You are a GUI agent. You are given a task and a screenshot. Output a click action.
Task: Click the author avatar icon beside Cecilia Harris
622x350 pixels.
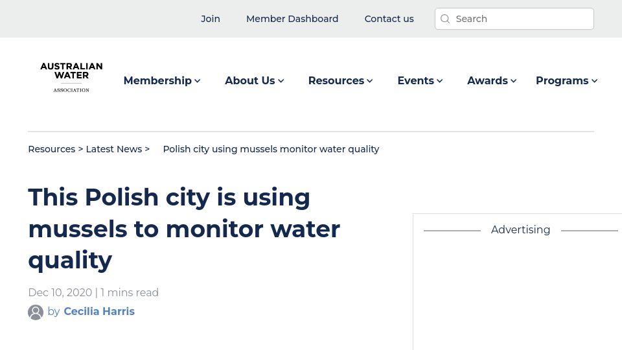(35, 312)
